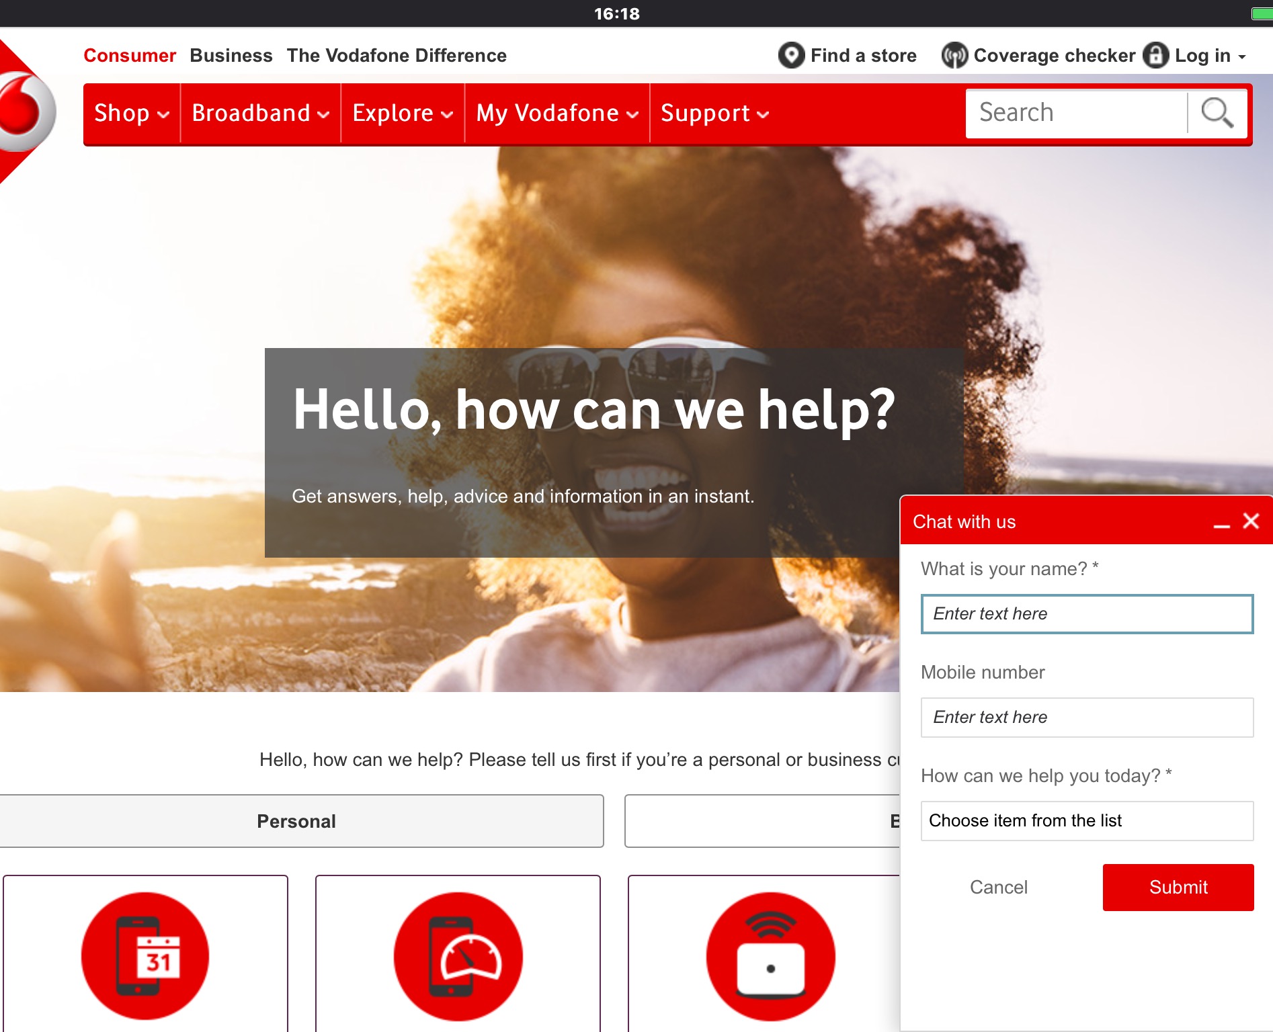The image size is (1273, 1032).
Task: Minimize the Chat with us panel
Action: click(1221, 525)
